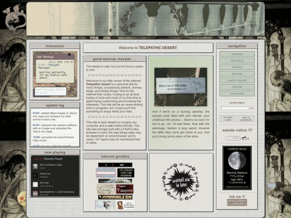Click Daughter track album thumbnail
This screenshot has height=218, width=291.
click(35, 175)
